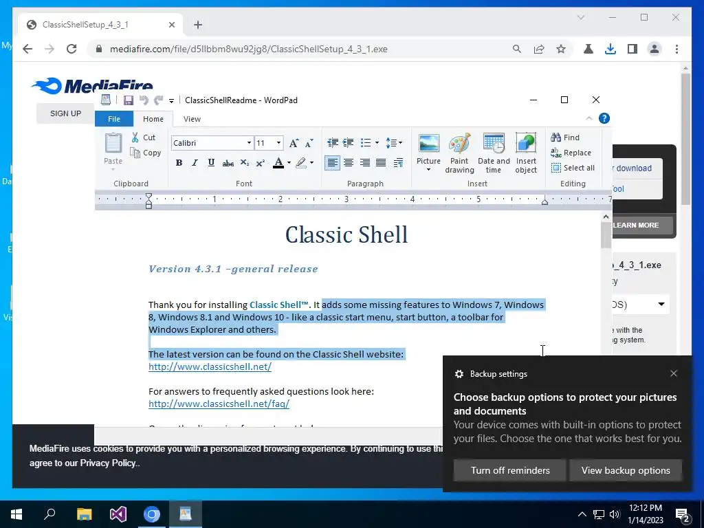Image resolution: width=704 pixels, height=528 pixels.
Task: Grow the font size
Action: 294,143
